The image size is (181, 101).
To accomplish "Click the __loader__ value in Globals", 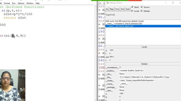I will [x=137, y=81].
